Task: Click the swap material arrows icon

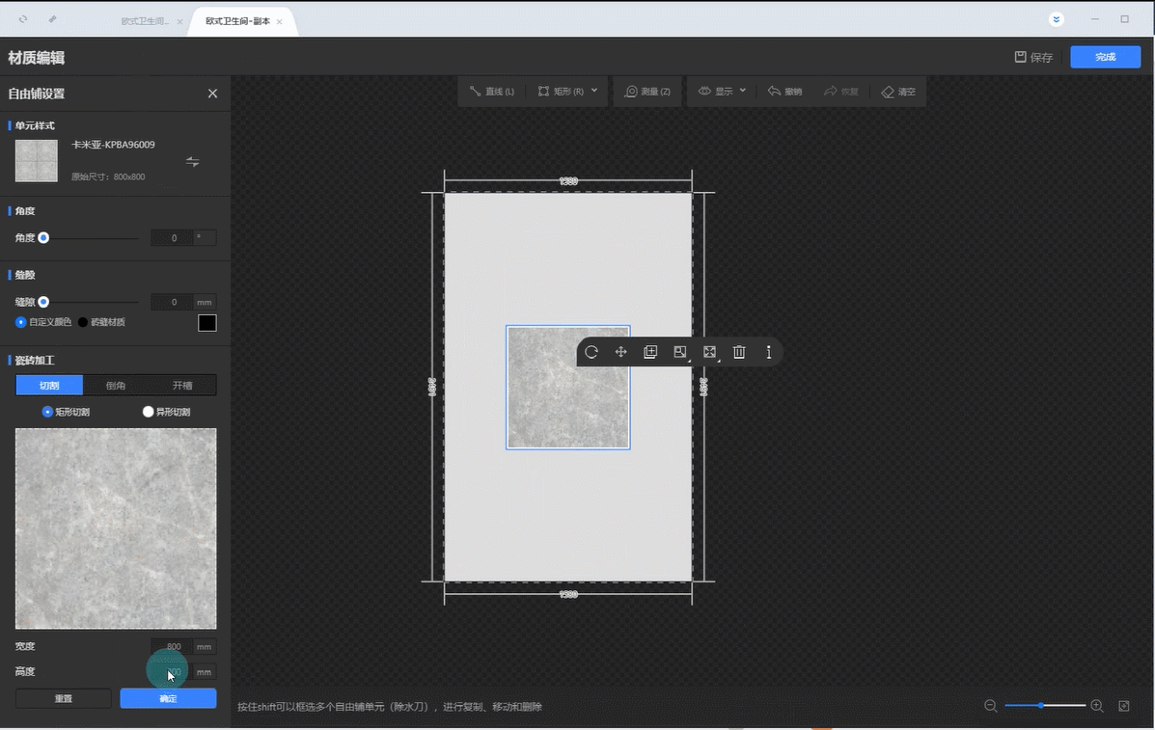Action: click(x=193, y=161)
